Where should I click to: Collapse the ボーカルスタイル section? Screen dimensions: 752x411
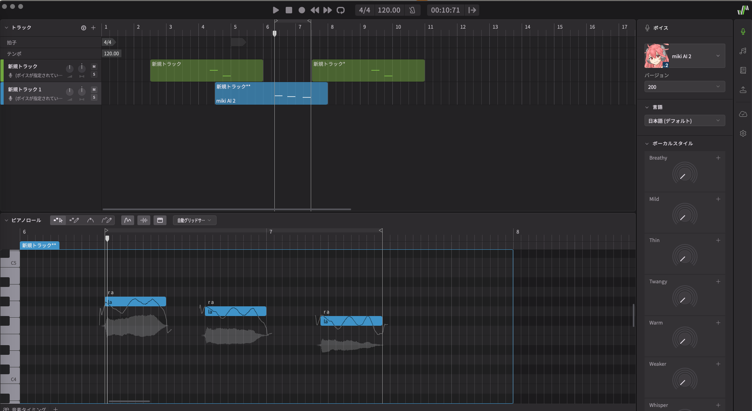pos(647,143)
